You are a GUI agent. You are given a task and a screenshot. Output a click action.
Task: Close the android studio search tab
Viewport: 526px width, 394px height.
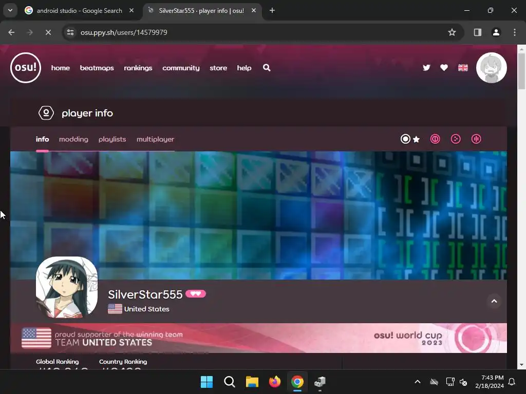[x=131, y=10]
